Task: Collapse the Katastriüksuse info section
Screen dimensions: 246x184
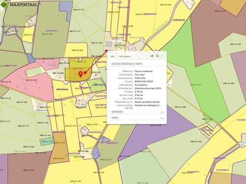Action: pyautogui.click(x=126, y=64)
